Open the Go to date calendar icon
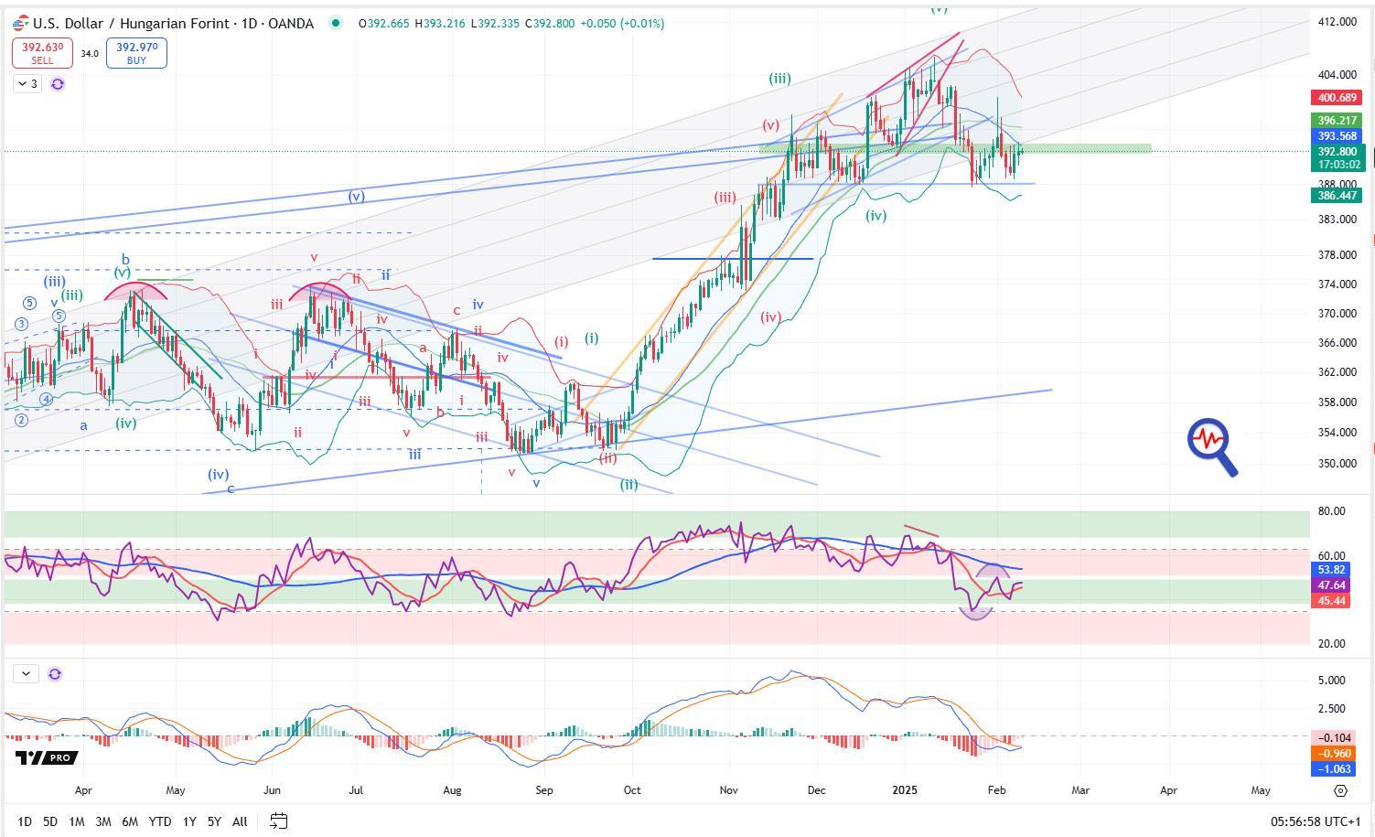 click(x=279, y=821)
